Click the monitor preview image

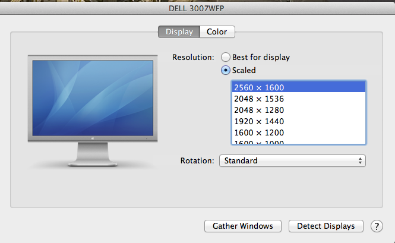(93, 111)
